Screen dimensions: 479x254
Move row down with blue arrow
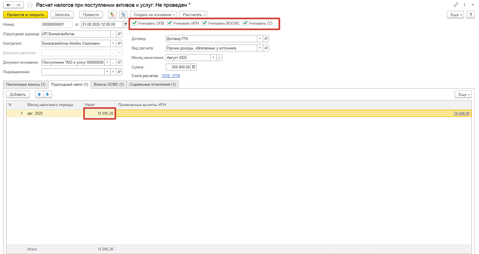point(47,94)
